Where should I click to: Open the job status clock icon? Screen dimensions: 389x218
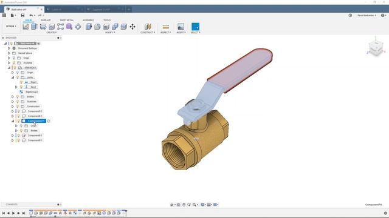350,15
